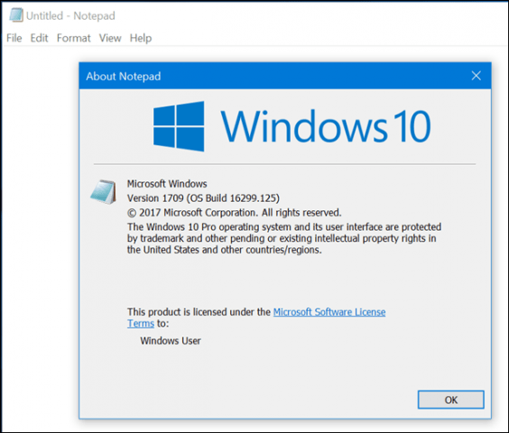This screenshot has height=433, width=509.
Task: Open the View menu
Action: click(x=110, y=38)
